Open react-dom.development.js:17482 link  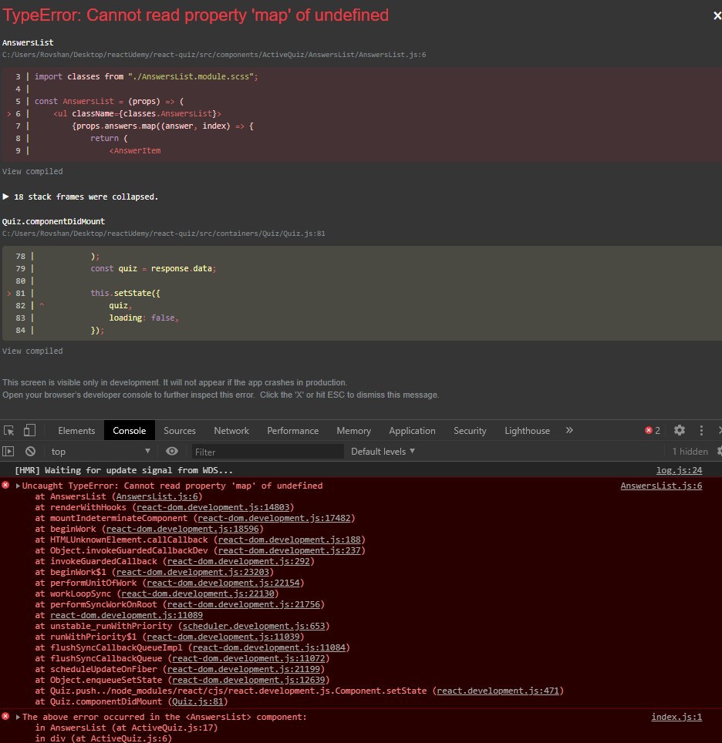pyautogui.click(x=274, y=518)
